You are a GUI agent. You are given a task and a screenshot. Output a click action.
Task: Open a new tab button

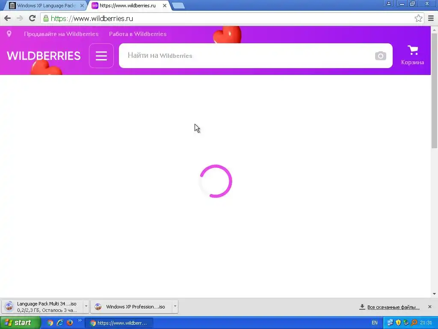178,6
